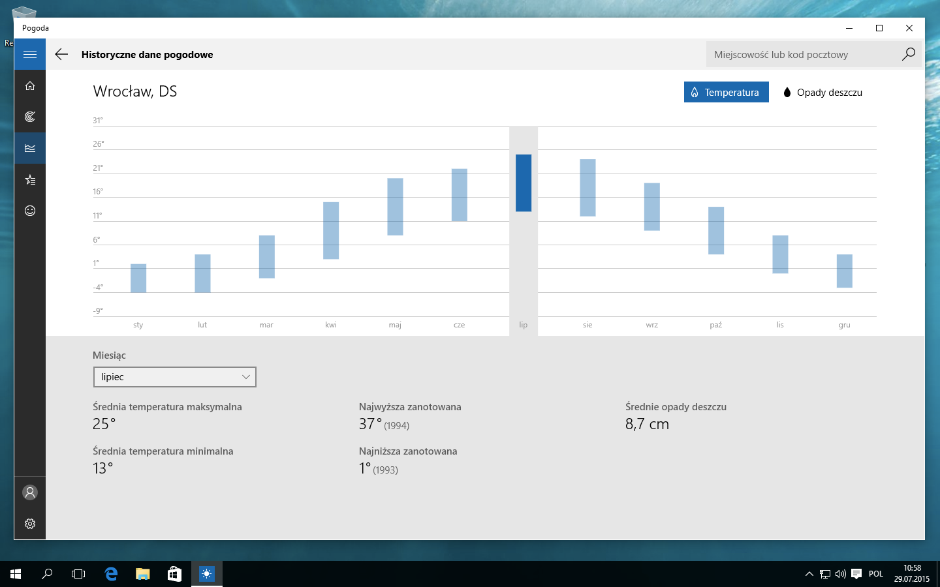
Task: Open Microsoft Edge from the taskbar
Action: [x=111, y=574]
